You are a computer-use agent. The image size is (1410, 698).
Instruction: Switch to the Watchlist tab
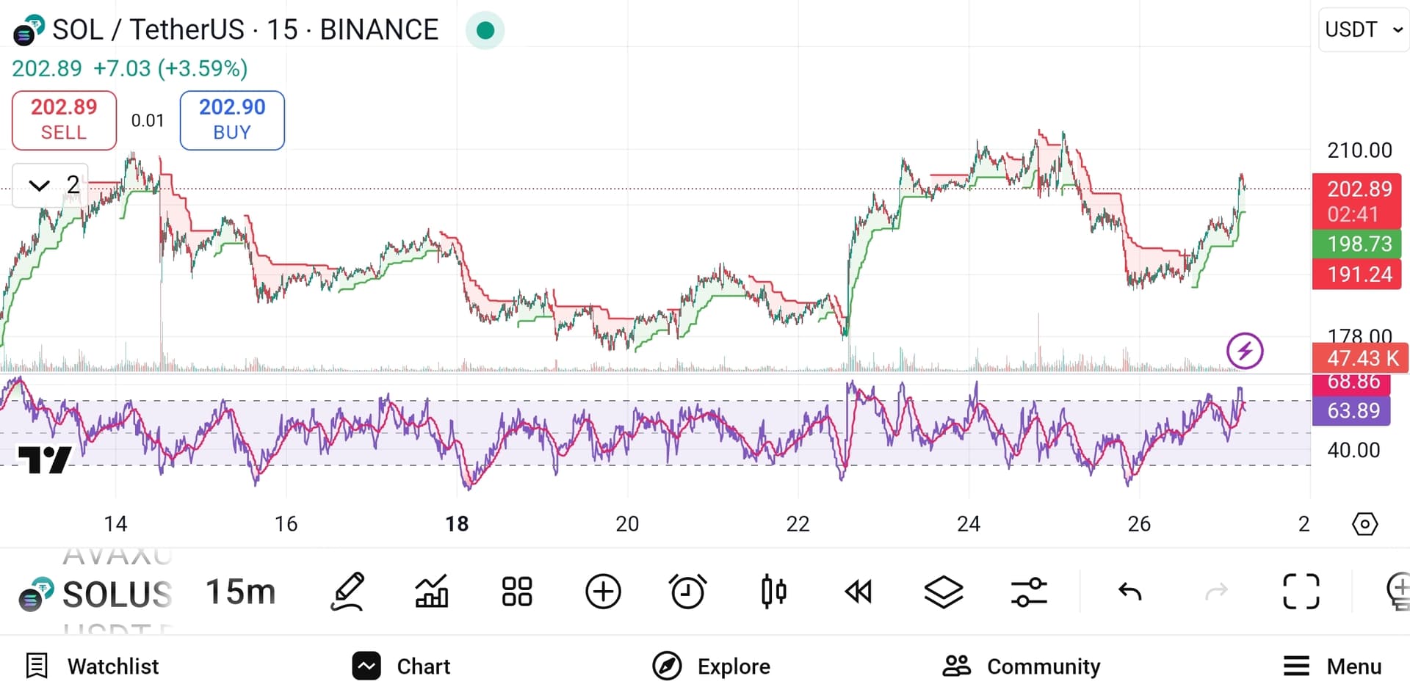tap(92, 666)
